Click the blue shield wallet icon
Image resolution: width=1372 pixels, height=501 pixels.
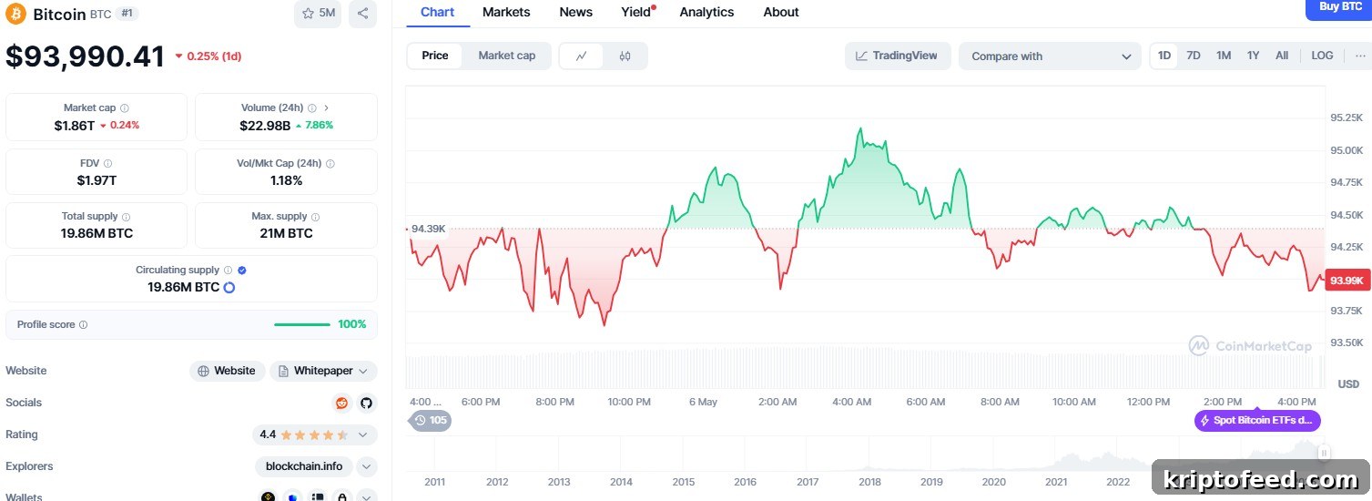pyautogui.click(x=293, y=497)
